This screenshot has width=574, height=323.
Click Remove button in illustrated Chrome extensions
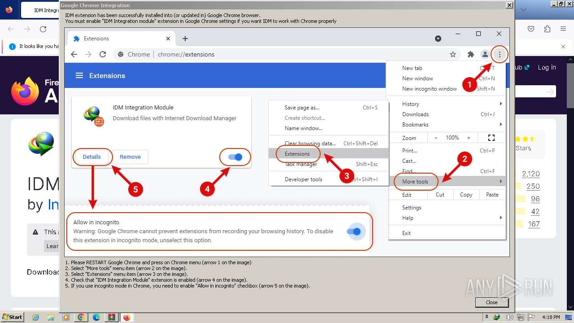coord(130,157)
